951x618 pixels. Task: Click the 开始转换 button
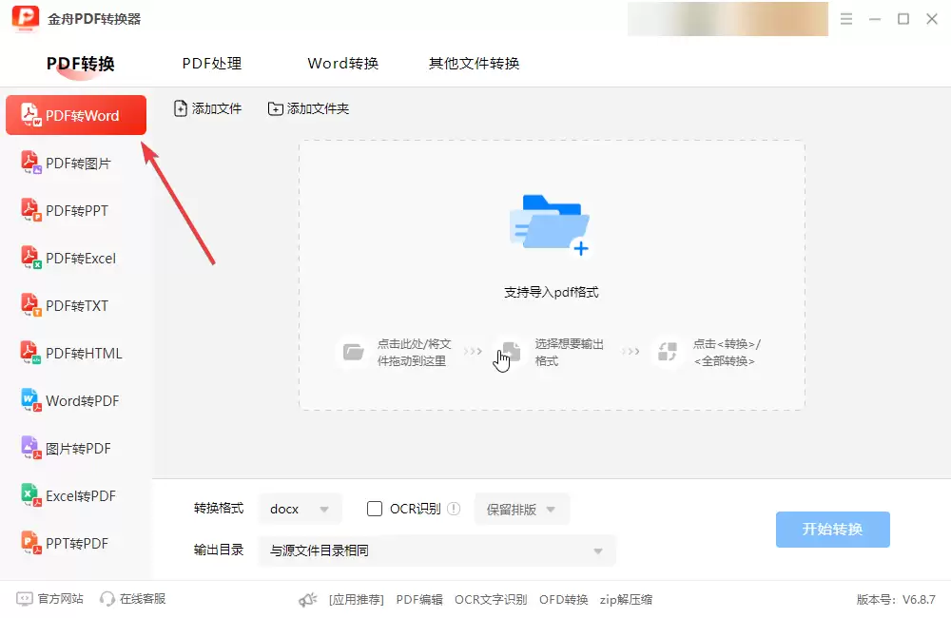pyautogui.click(x=832, y=531)
